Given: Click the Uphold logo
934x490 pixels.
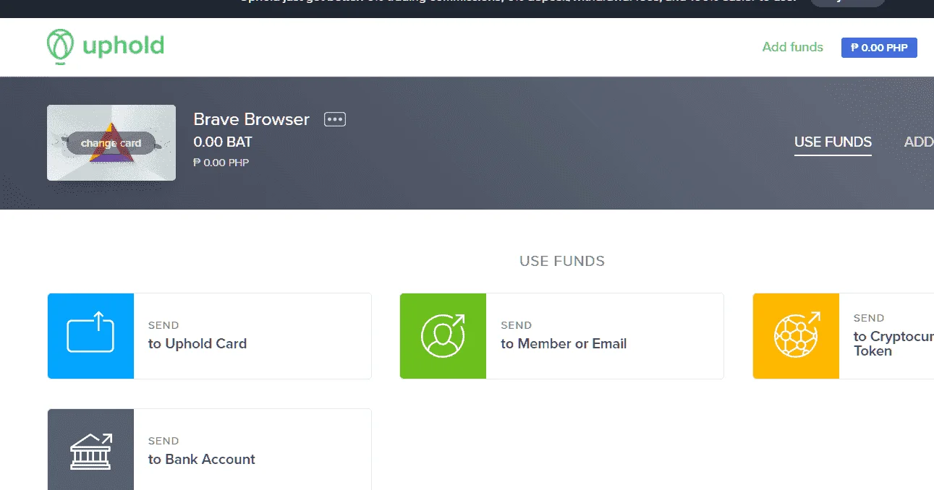Looking at the screenshot, I should pos(106,47).
